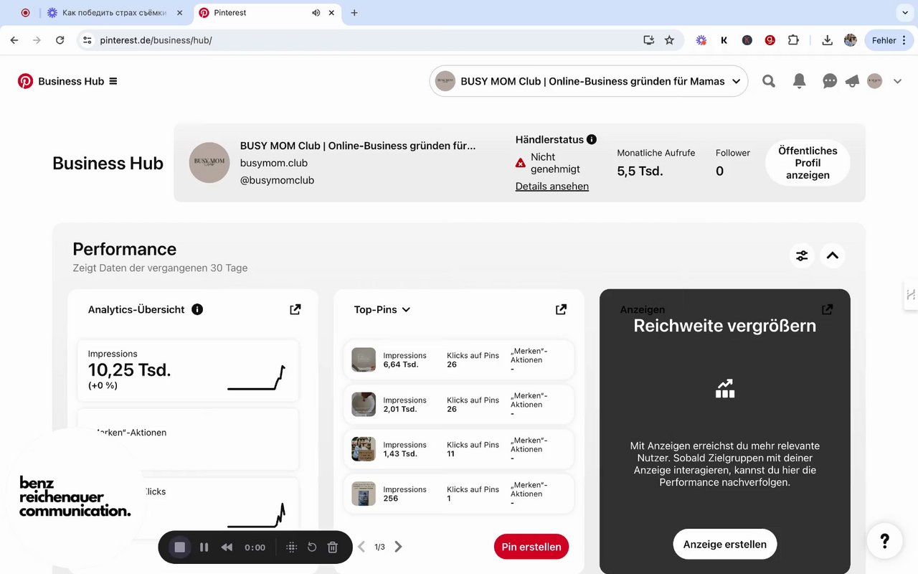Image resolution: width=918 pixels, height=574 pixels.
Task: Open the tab search dropdown arrow
Action: coord(904,13)
